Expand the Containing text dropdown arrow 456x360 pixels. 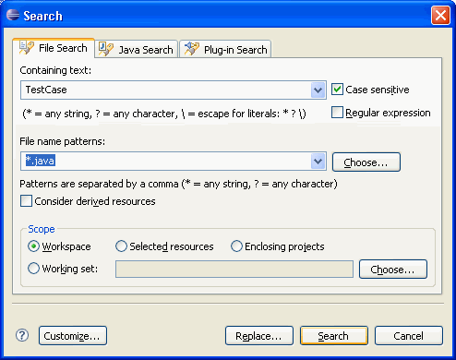click(318, 90)
